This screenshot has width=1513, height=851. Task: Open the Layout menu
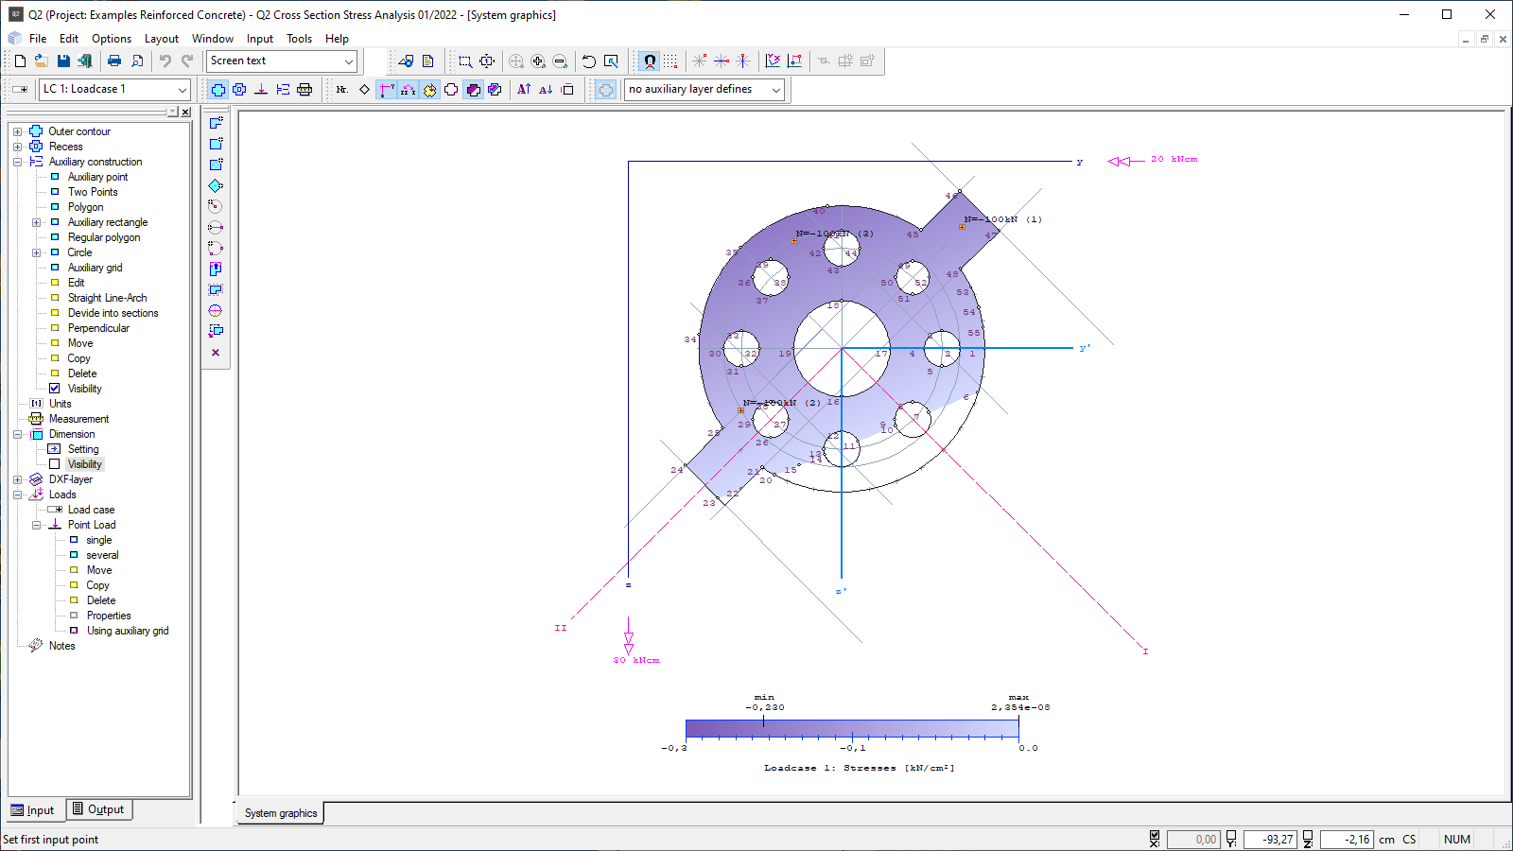[162, 39]
